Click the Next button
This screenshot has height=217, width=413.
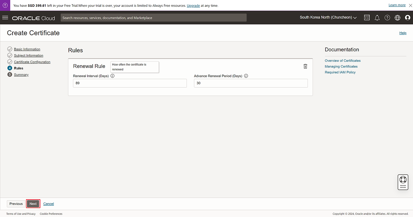click(x=33, y=204)
